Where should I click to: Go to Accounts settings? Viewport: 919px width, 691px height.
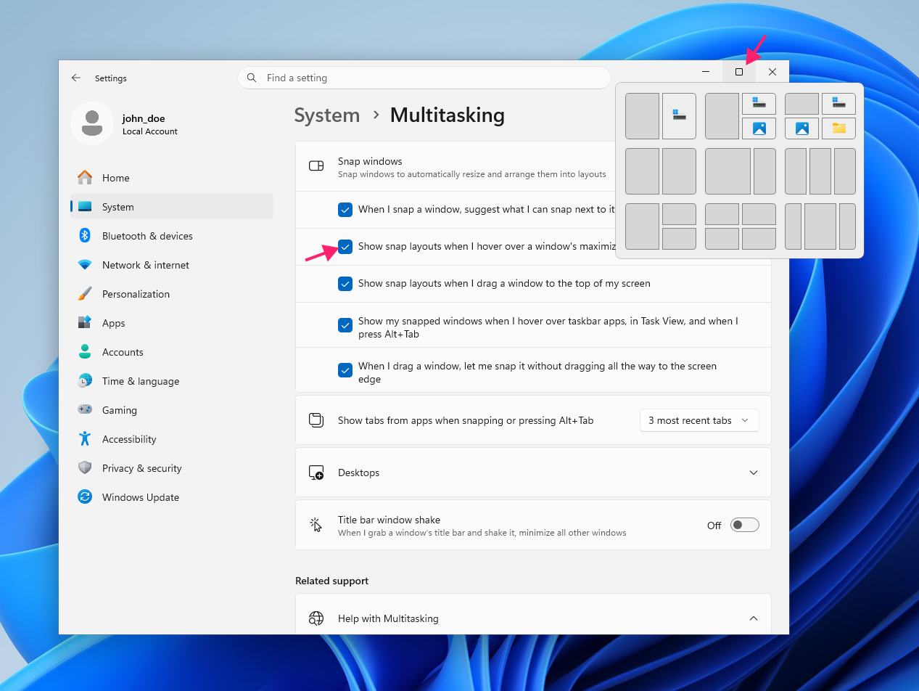pyautogui.click(x=172, y=352)
